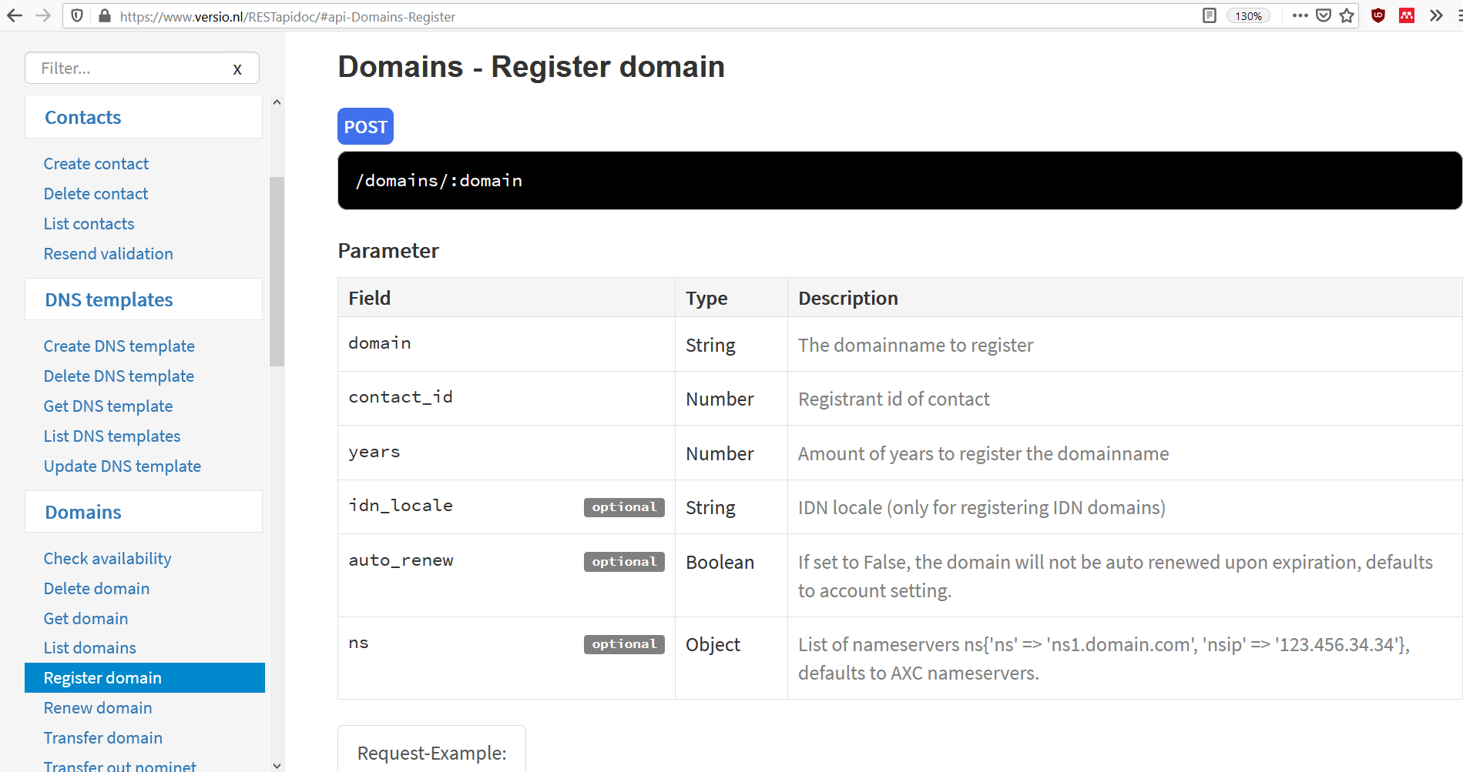Toggle reader view icon
1463x772 pixels.
coord(1210,15)
